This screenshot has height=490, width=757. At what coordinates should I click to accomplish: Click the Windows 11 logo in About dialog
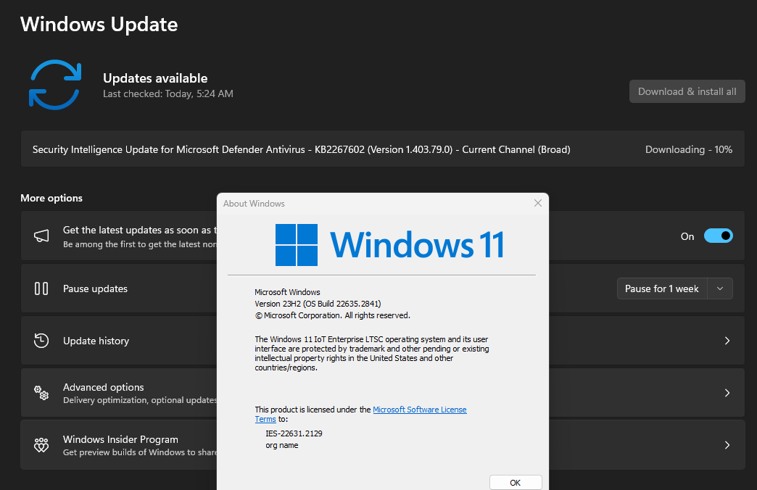coord(297,245)
